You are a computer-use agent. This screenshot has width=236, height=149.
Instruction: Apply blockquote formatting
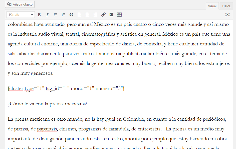coord(71,15)
